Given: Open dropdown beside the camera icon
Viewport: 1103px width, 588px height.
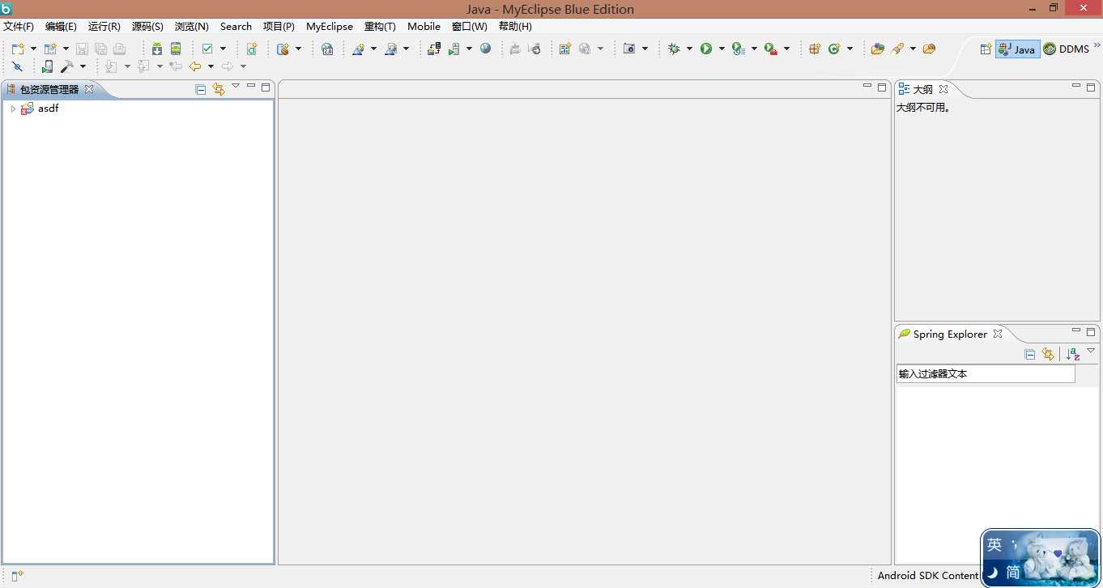Looking at the screenshot, I should tap(645, 49).
